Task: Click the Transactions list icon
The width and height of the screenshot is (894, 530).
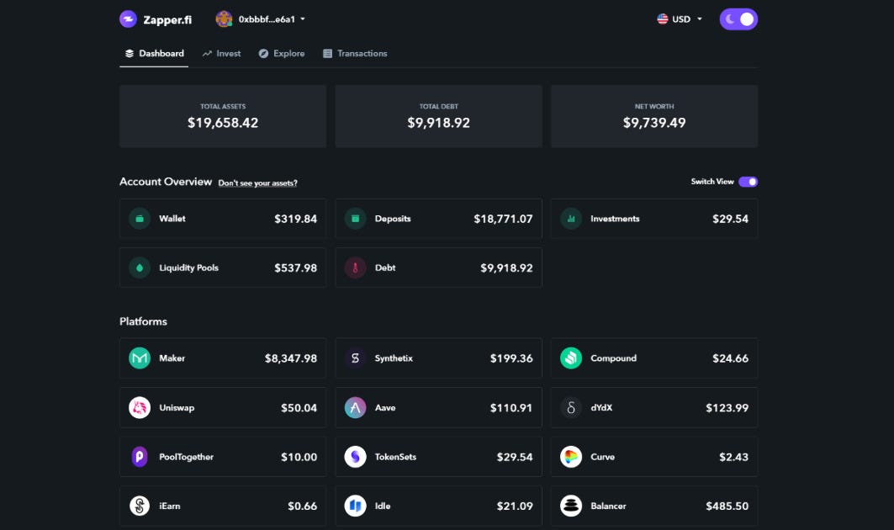Action: (x=327, y=53)
